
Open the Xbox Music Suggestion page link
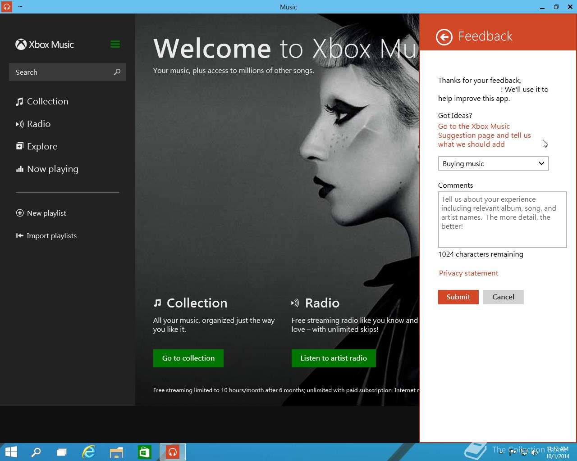click(484, 135)
